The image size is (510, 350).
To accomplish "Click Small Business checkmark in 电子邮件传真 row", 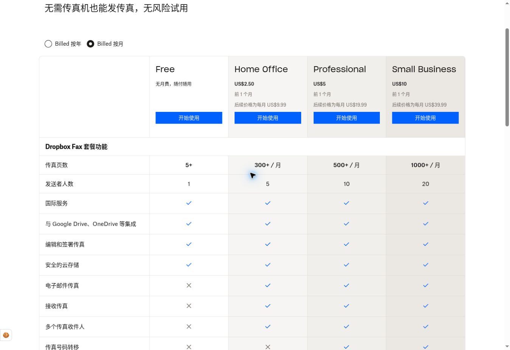I will tap(426, 285).
